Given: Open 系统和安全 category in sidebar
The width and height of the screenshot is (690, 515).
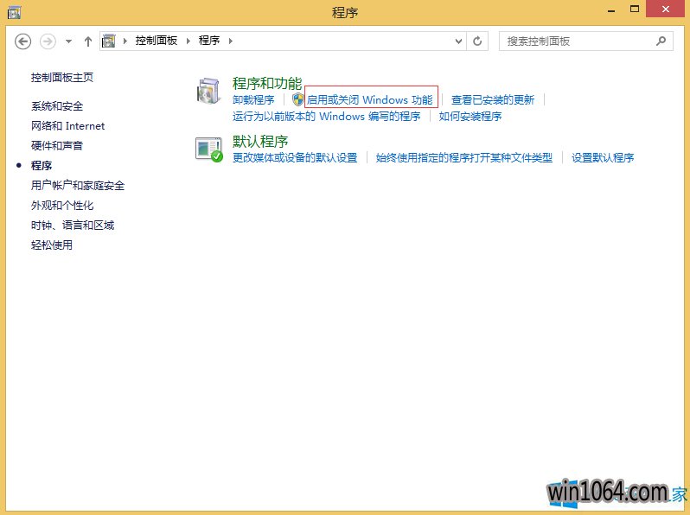Looking at the screenshot, I should pyautogui.click(x=57, y=106).
